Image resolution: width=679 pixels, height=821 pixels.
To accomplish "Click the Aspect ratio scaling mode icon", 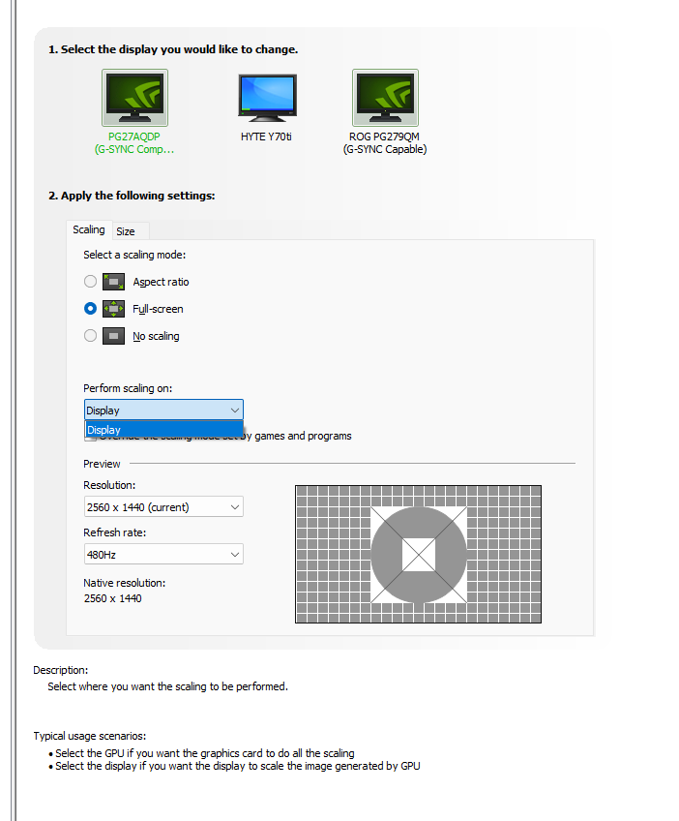I will [115, 282].
